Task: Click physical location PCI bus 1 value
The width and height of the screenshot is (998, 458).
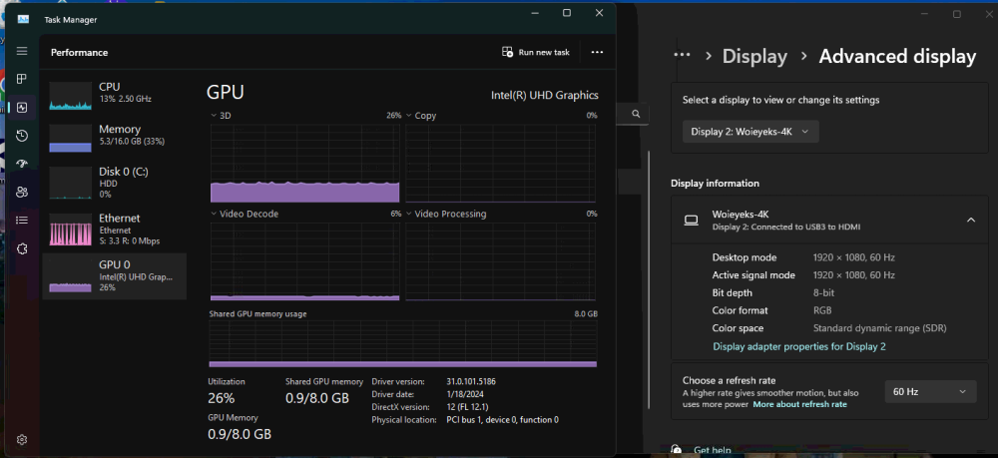Action: point(502,420)
